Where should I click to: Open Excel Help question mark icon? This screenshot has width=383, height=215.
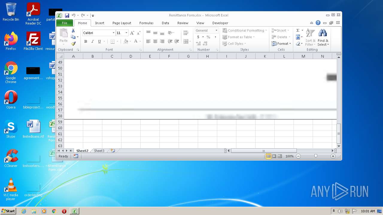pos(318,23)
